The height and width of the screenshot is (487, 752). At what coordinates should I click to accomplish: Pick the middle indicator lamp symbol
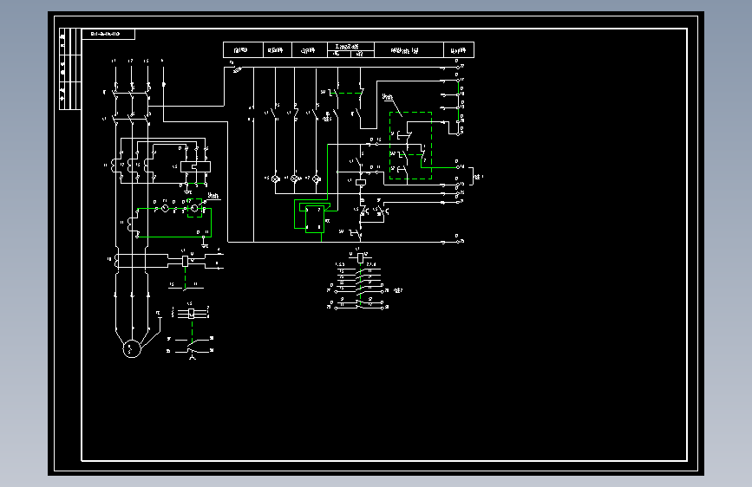click(x=295, y=179)
